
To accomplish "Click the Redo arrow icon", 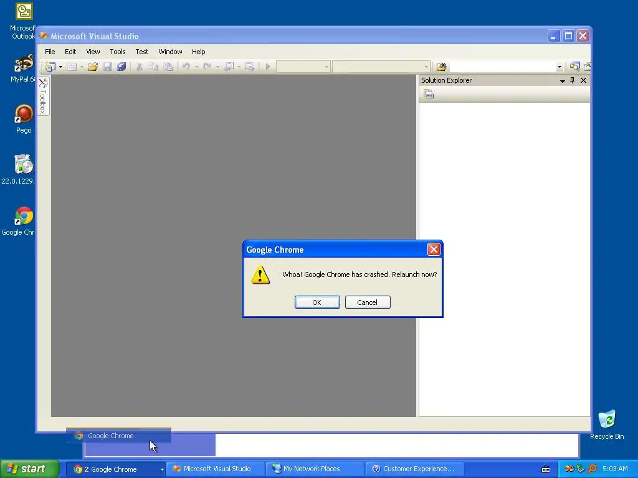I will (207, 66).
